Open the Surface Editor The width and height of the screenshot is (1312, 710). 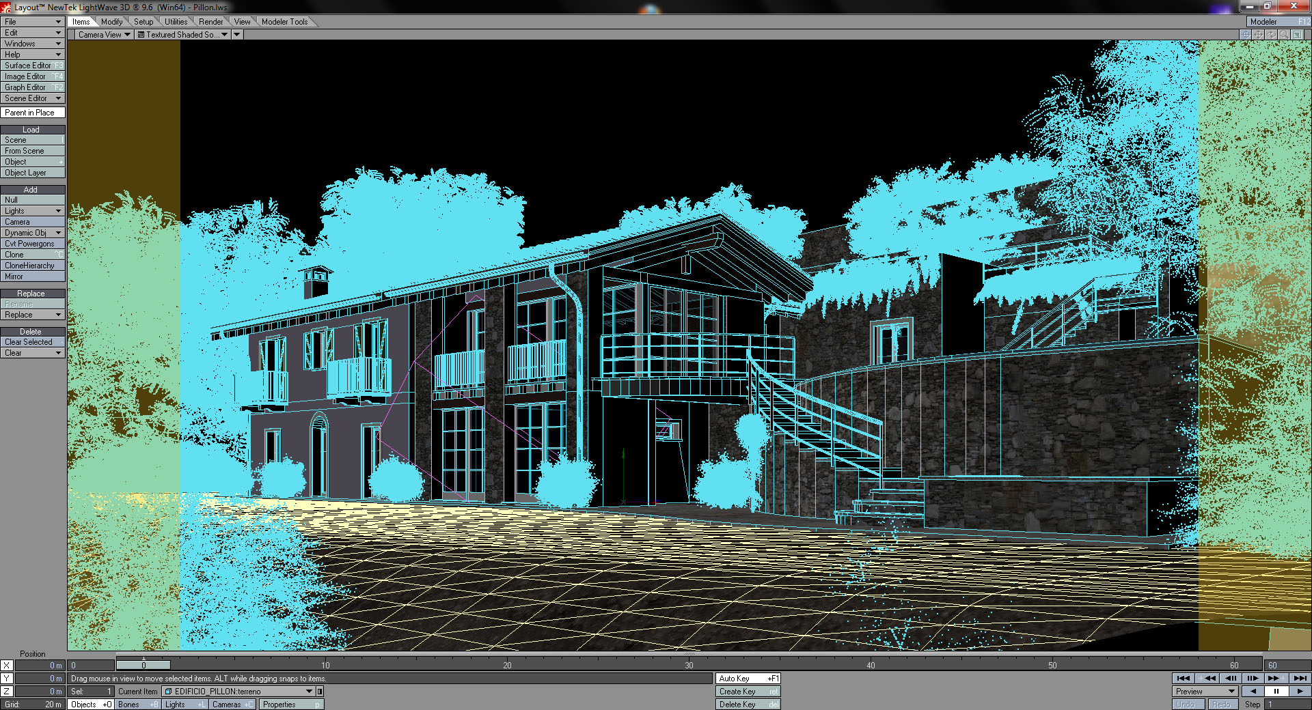(32, 66)
